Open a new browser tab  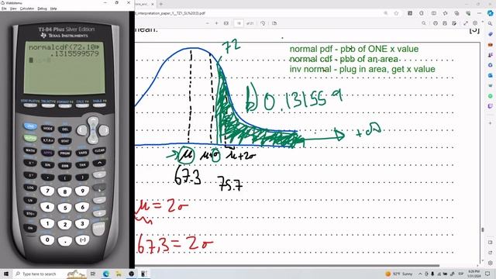161,4
